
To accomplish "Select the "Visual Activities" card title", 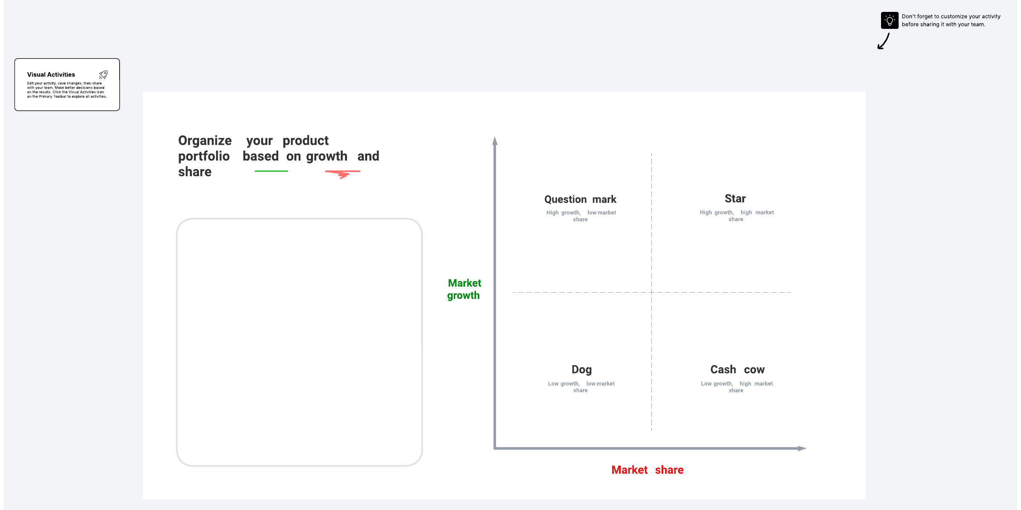I will click(51, 75).
